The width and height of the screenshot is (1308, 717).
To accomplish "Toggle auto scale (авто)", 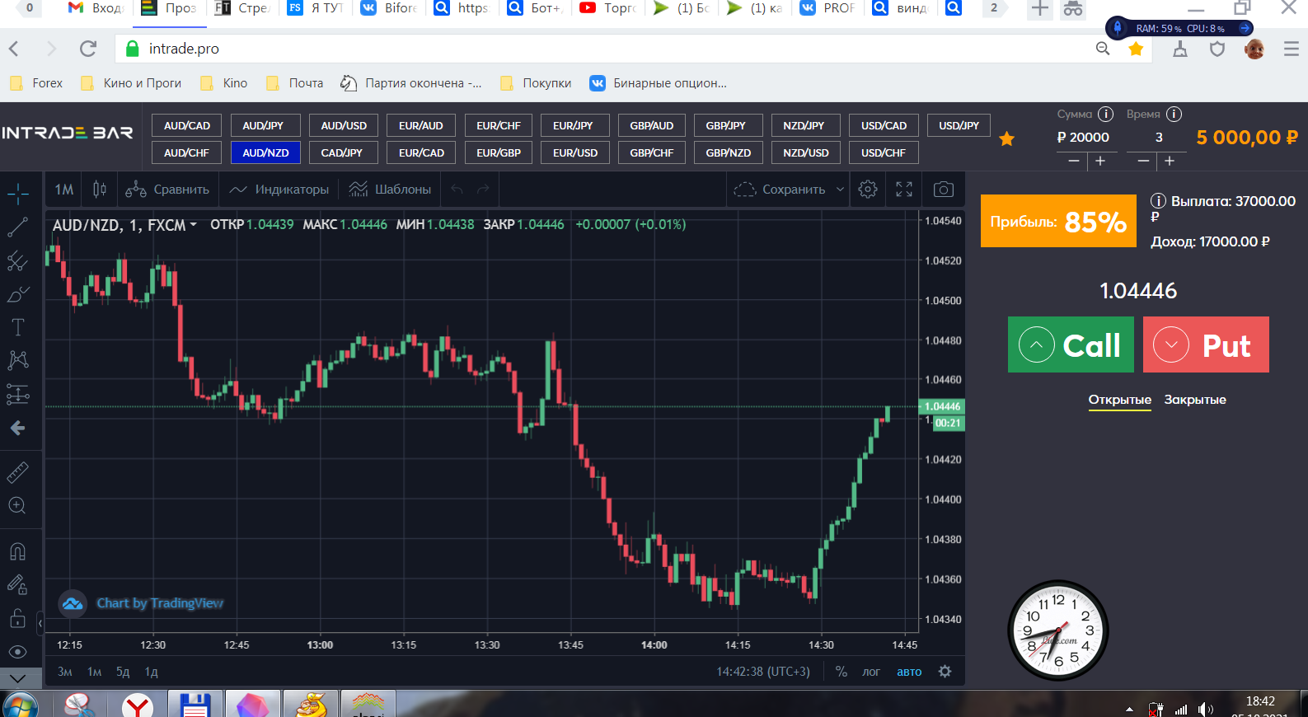I will point(909,672).
